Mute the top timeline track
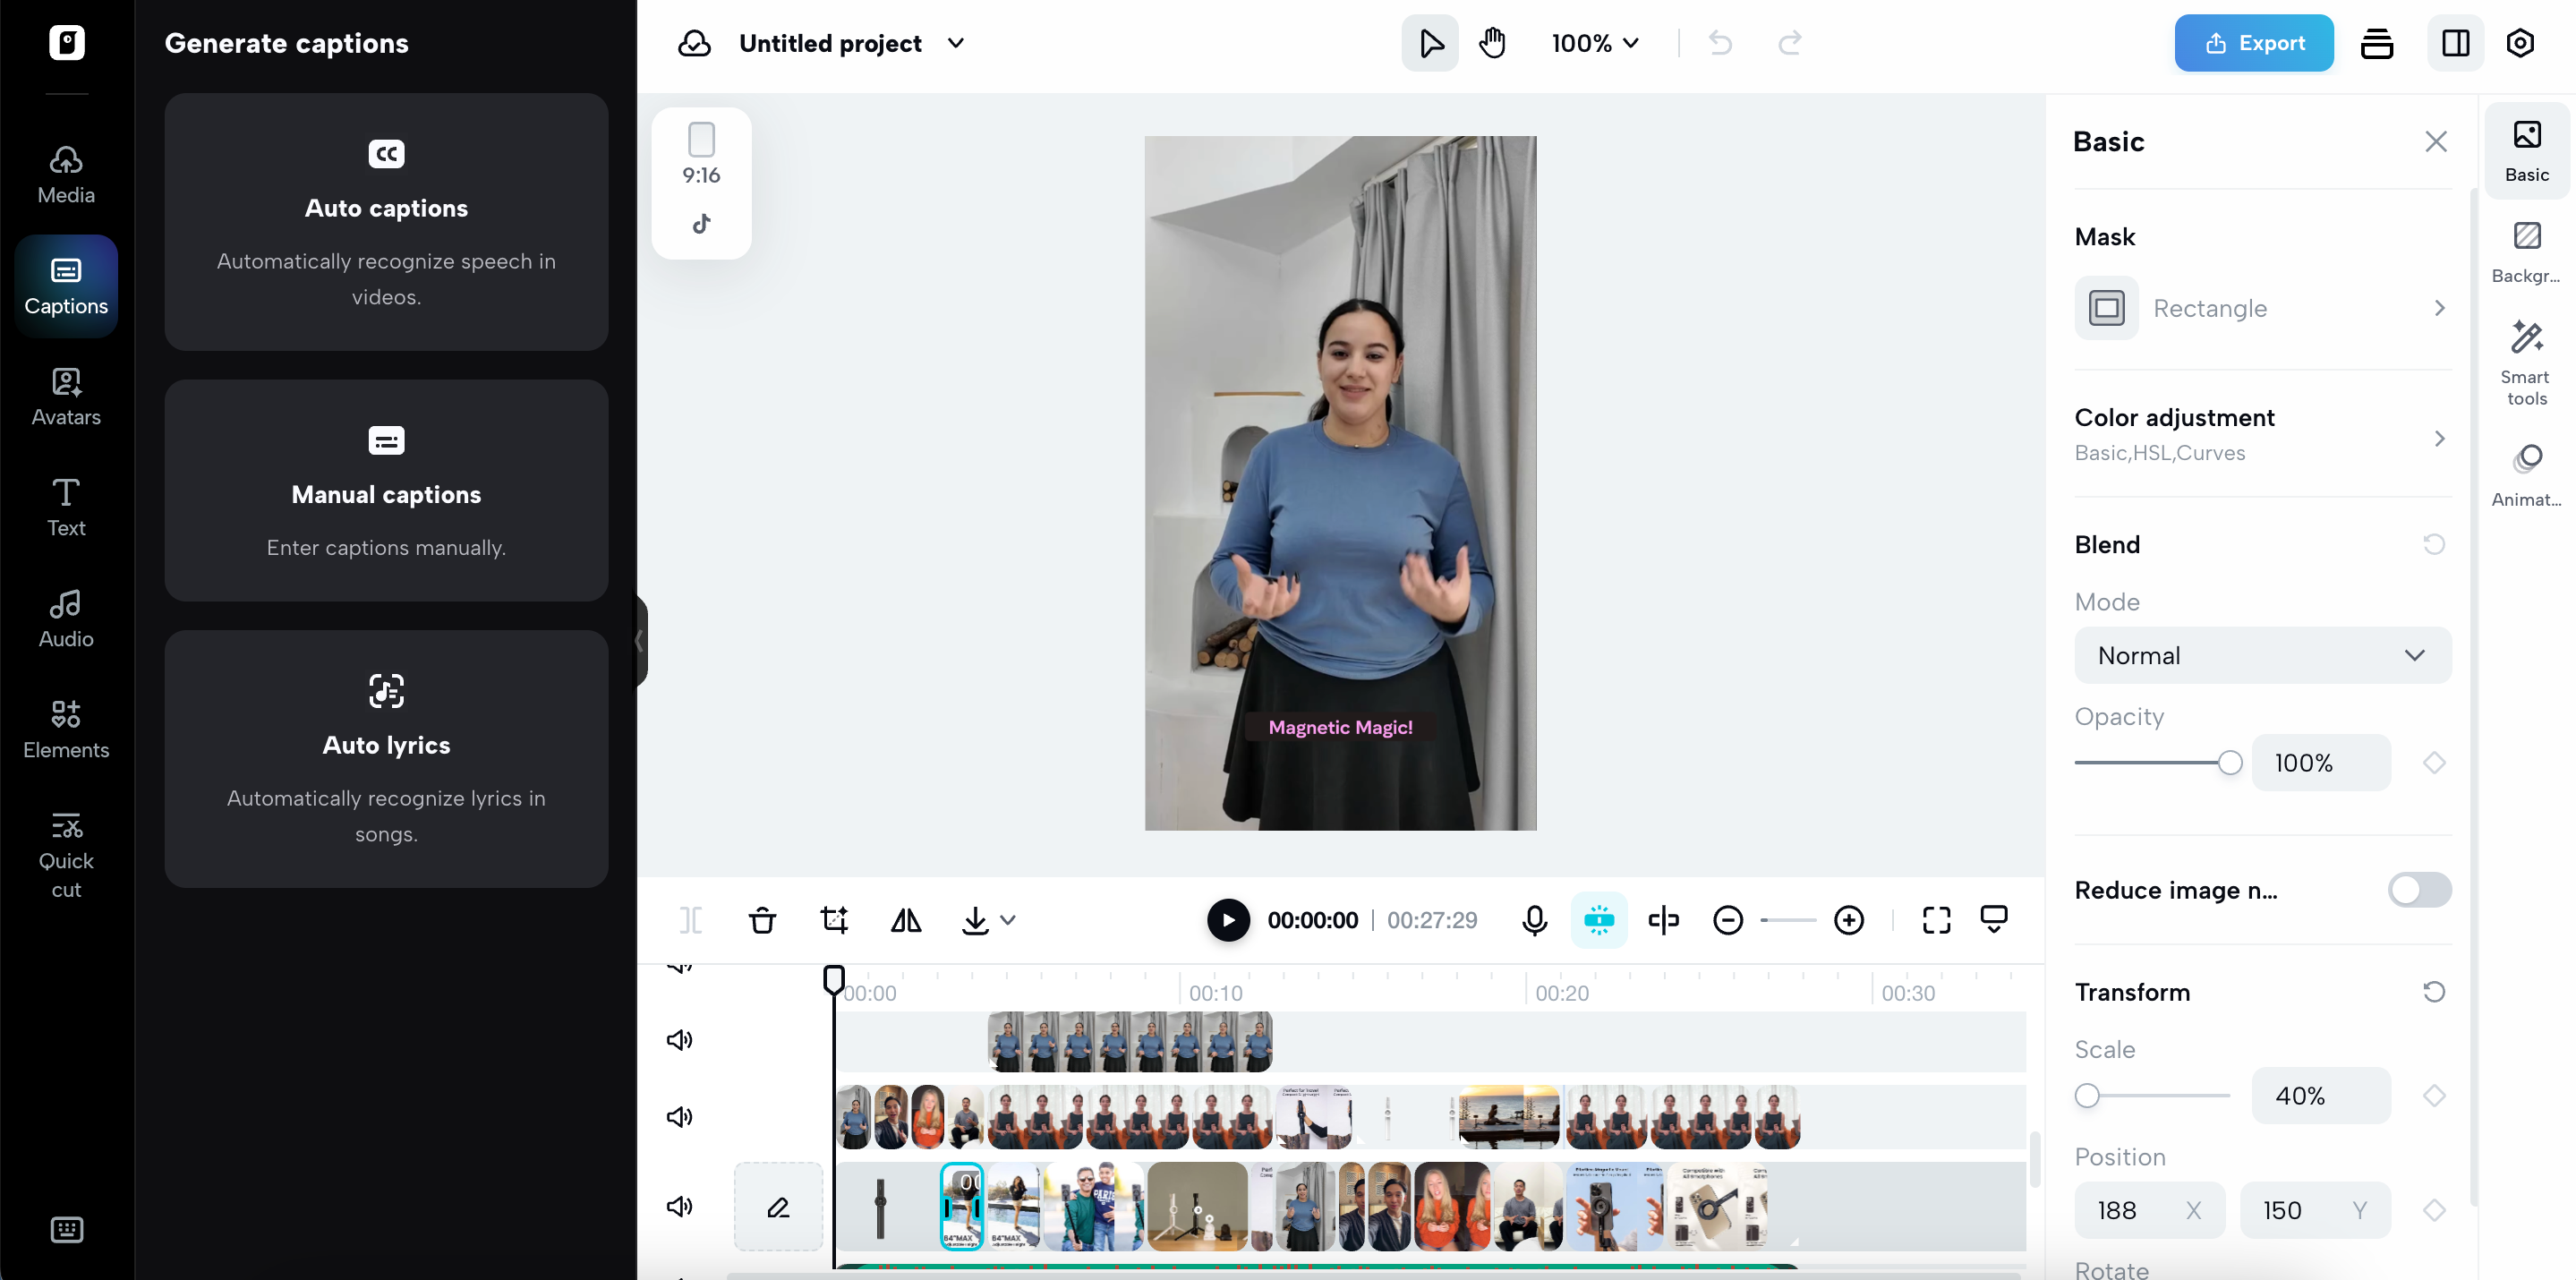The height and width of the screenshot is (1280, 2576). [x=680, y=1040]
